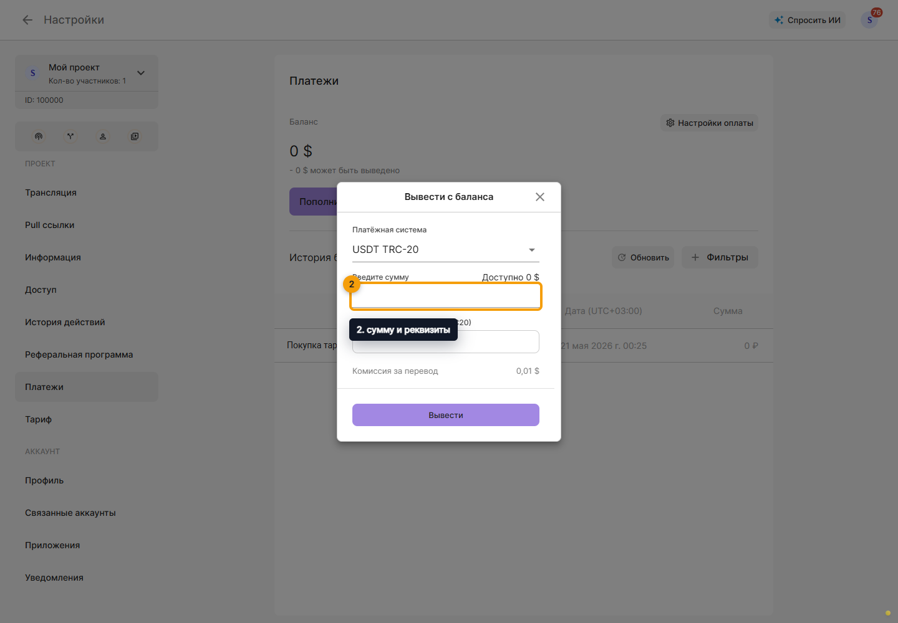This screenshot has height=623, width=898.
Task: Open the broadcast antenna icon in sidebar
Action: (39, 136)
